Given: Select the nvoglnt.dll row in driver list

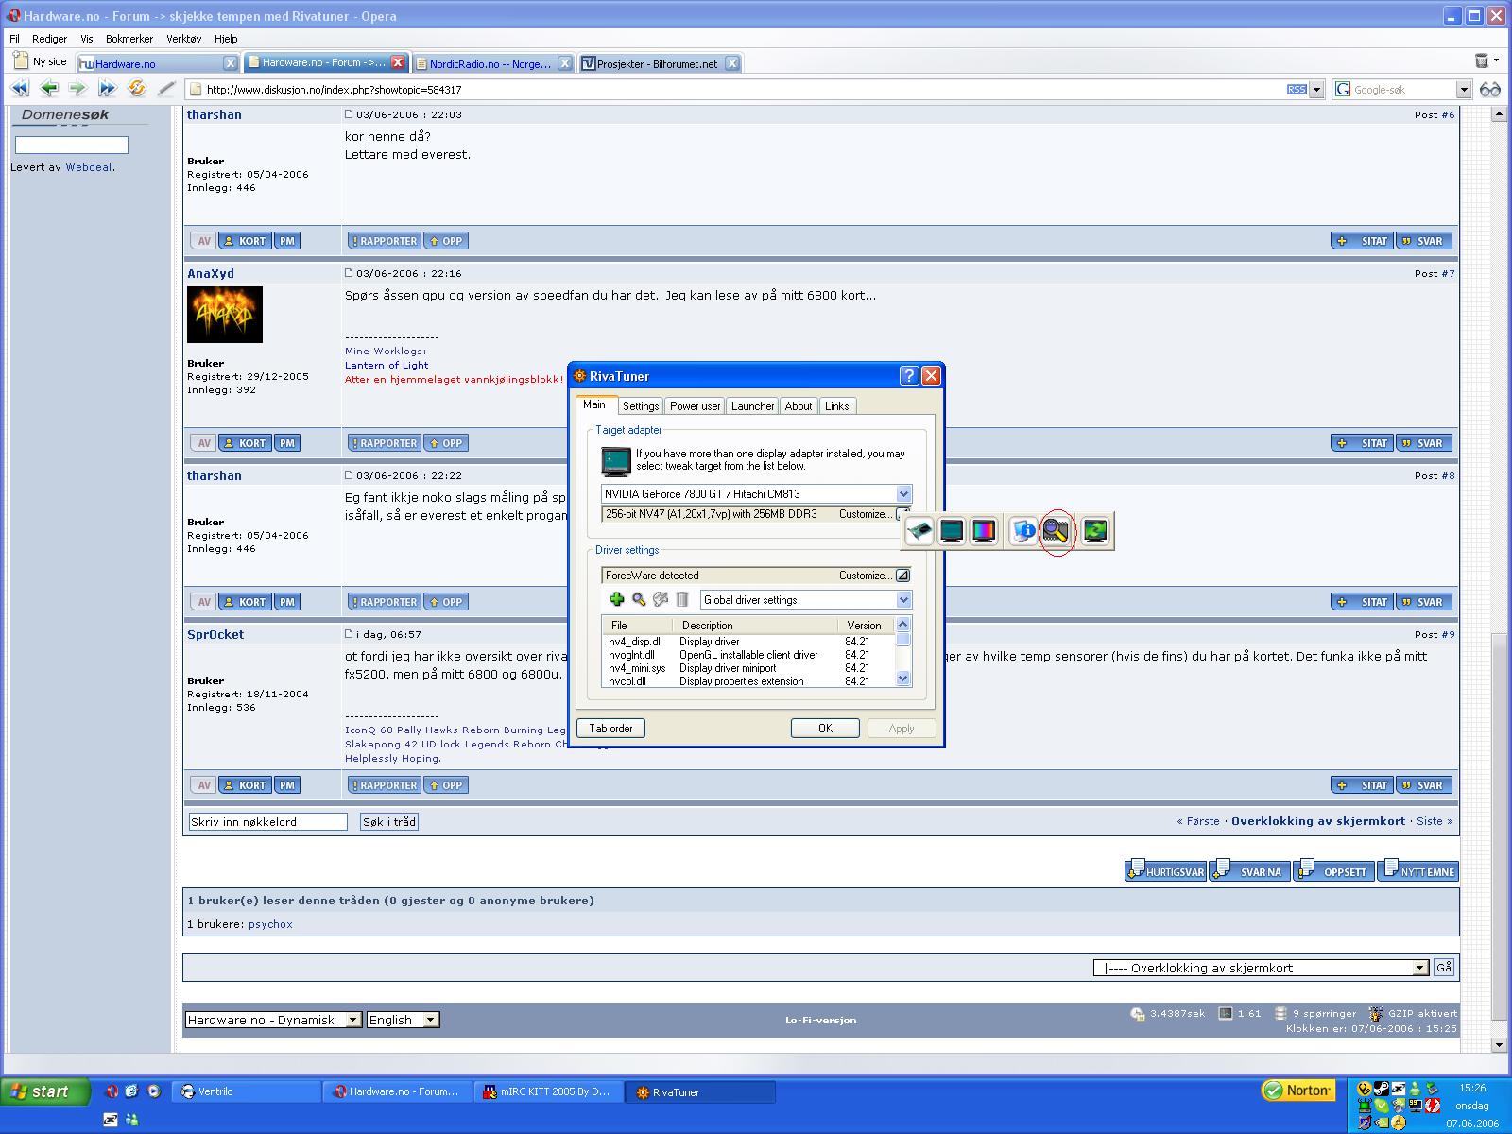Looking at the screenshot, I should click(x=747, y=654).
